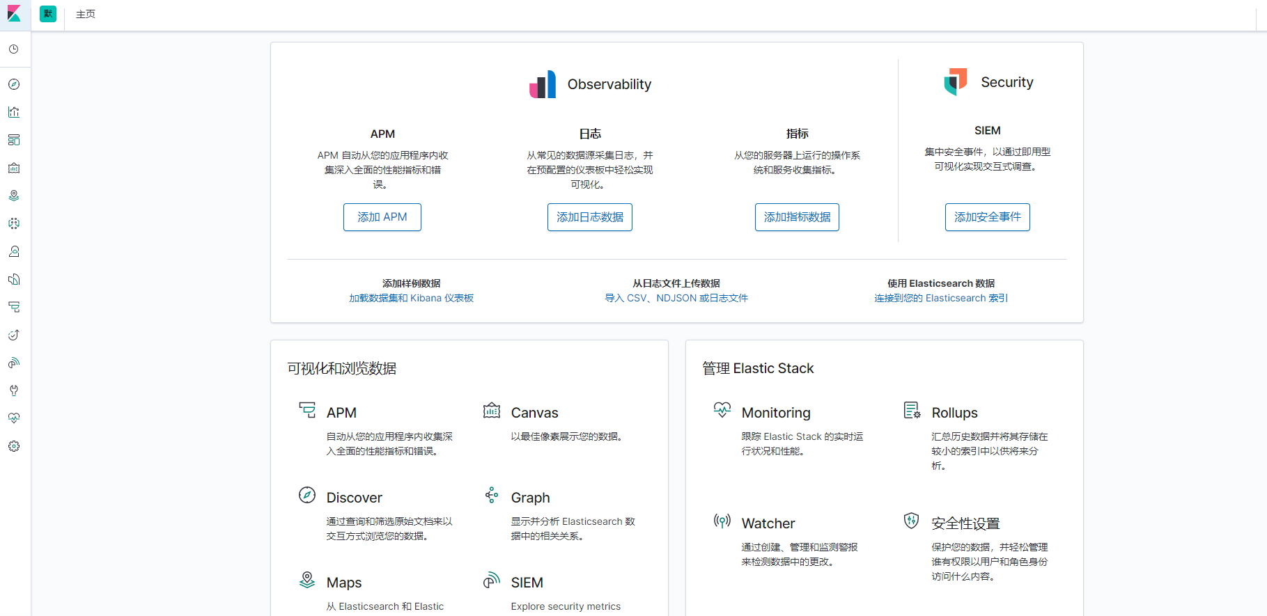Open Stack Monitoring from the sidebar heartbeat icon
1267x616 pixels.
(14, 418)
